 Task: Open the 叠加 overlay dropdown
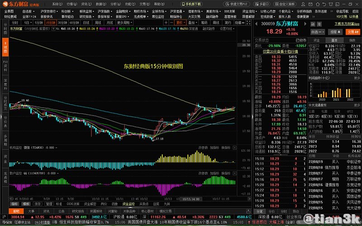tap(193, 22)
